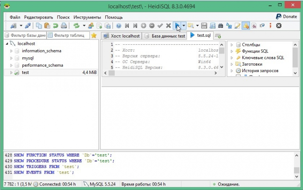Open the User manager icon
The width and height of the screenshot is (303, 190).
tap(91, 26)
